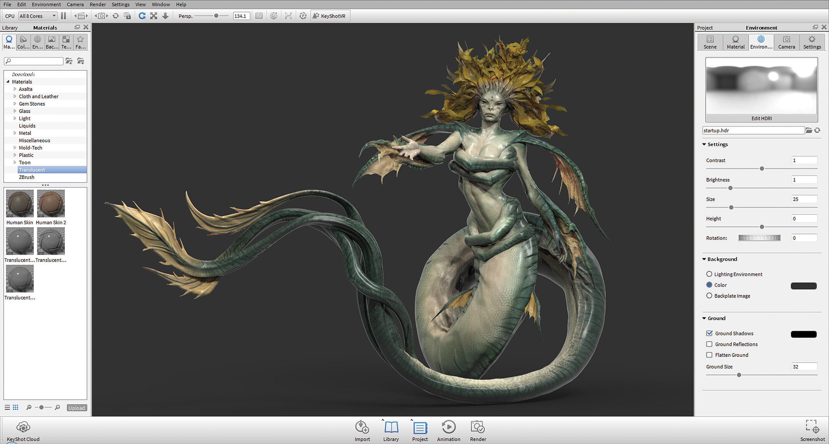829x444 pixels.
Task: Select Lighting Environment background option
Action: click(x=709, y=274)
